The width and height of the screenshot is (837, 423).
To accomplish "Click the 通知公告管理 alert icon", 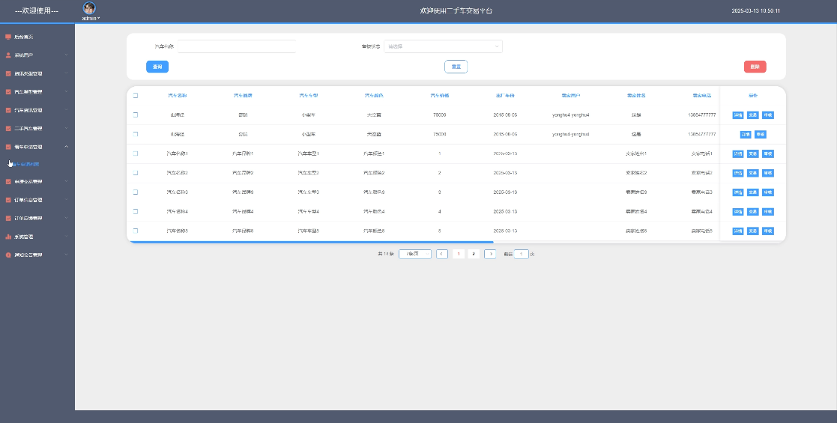I will click(x=8, y=255).
